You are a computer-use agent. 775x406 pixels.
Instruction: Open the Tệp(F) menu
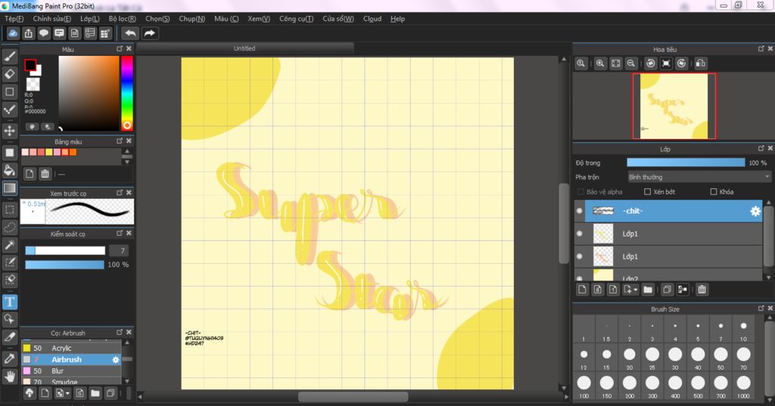coord(14,19)
